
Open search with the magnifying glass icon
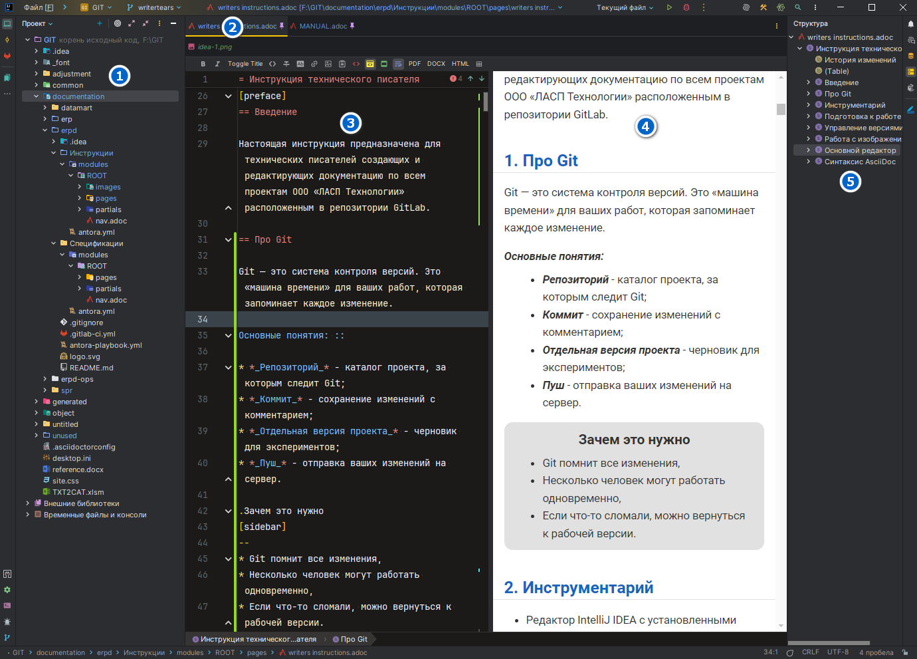pyautogui.click(x=798, y=7)
